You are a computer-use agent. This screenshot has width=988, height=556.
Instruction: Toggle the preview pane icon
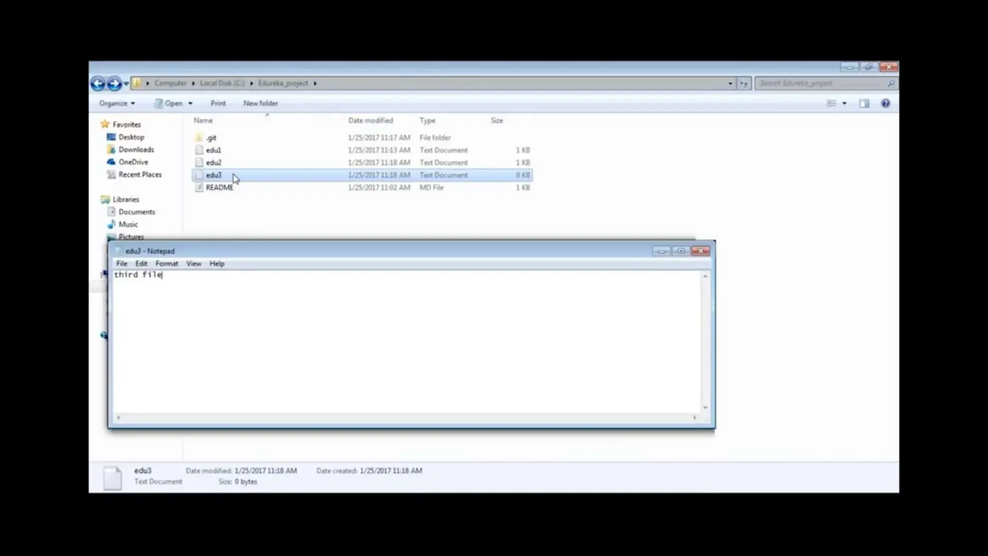tap(864, 103)
